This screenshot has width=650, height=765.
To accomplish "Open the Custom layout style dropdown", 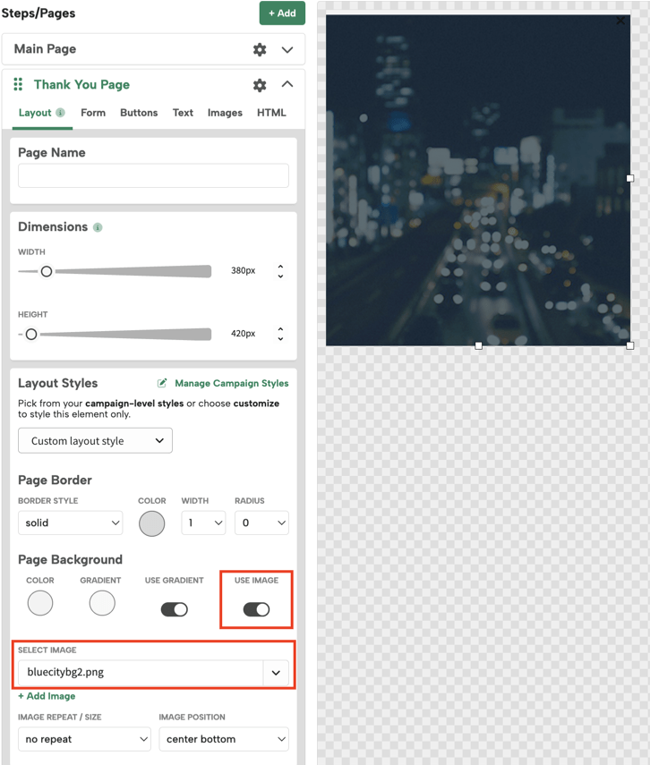I will click(95, 440).
